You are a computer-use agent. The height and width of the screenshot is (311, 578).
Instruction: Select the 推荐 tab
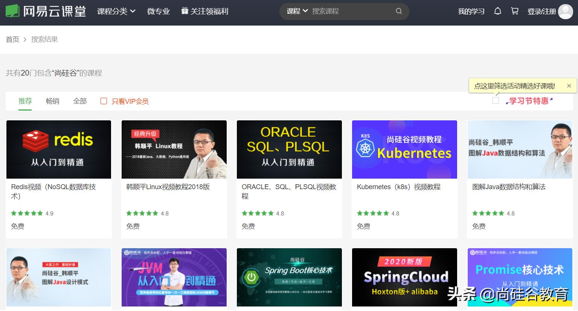coord(25,101)
